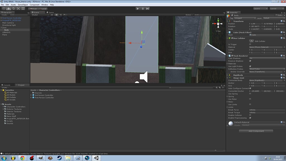Select the Scale tool in the toolbar
286x161 pixels.
pyautogui.click(x=18, y=9)
